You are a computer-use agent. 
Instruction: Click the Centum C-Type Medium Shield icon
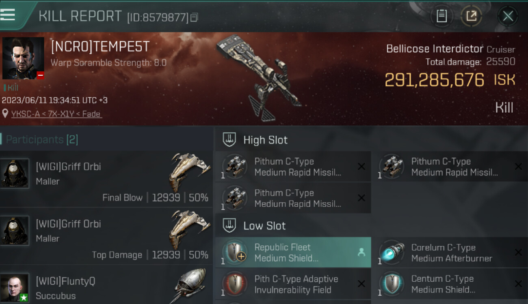coord(392,284)
